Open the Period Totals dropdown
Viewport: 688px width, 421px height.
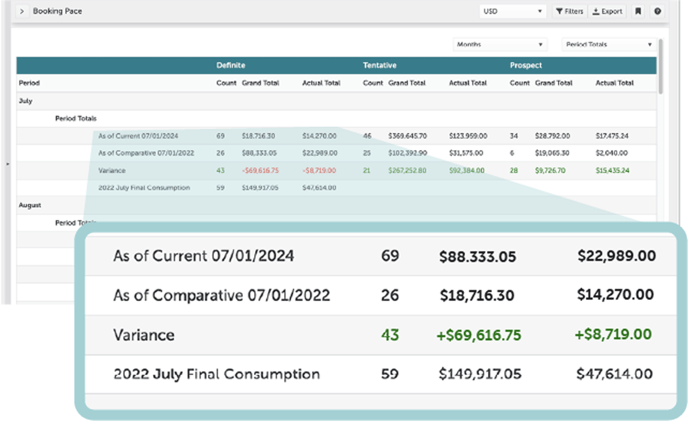coord(609,45)
